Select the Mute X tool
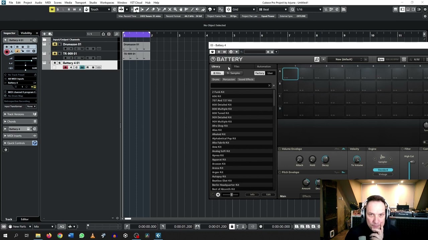This screenshot has width=428, height=240. coord(170,9)
